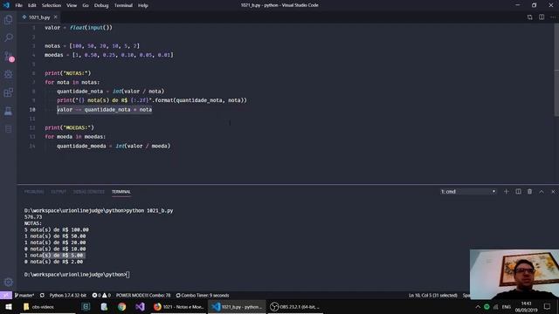Open Windows notification center
559x314 pixels.
pyautogui.click(x=548, y=306)
